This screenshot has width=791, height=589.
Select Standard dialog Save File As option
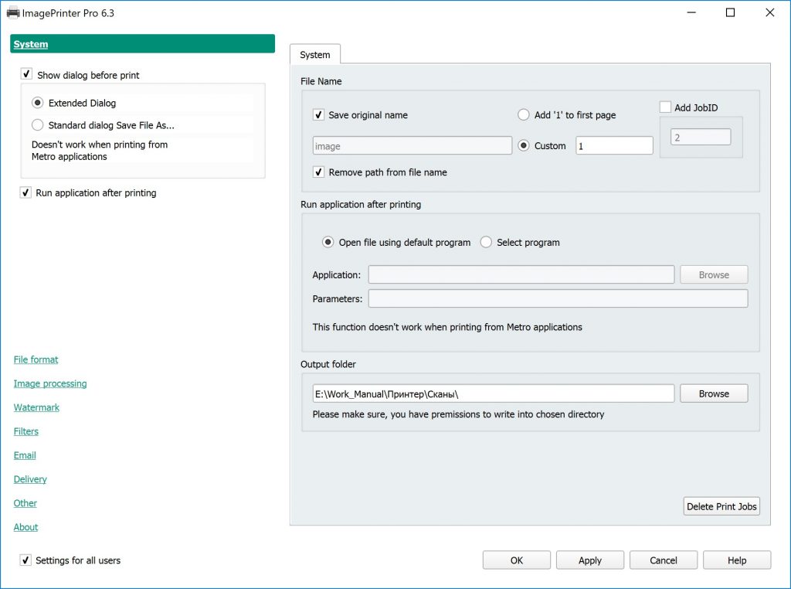tap(37, 124)
